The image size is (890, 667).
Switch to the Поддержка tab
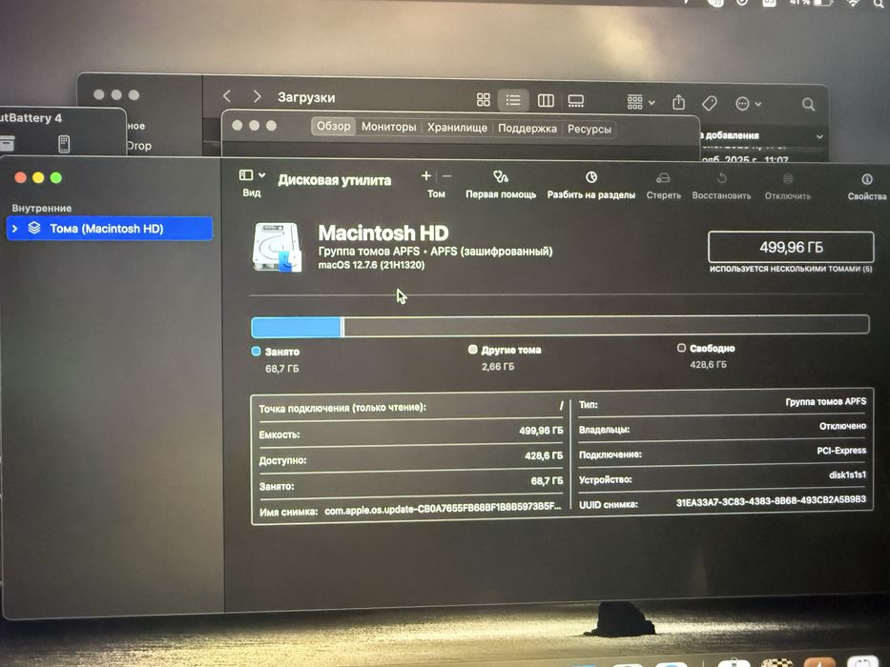(x=528, y=129)
